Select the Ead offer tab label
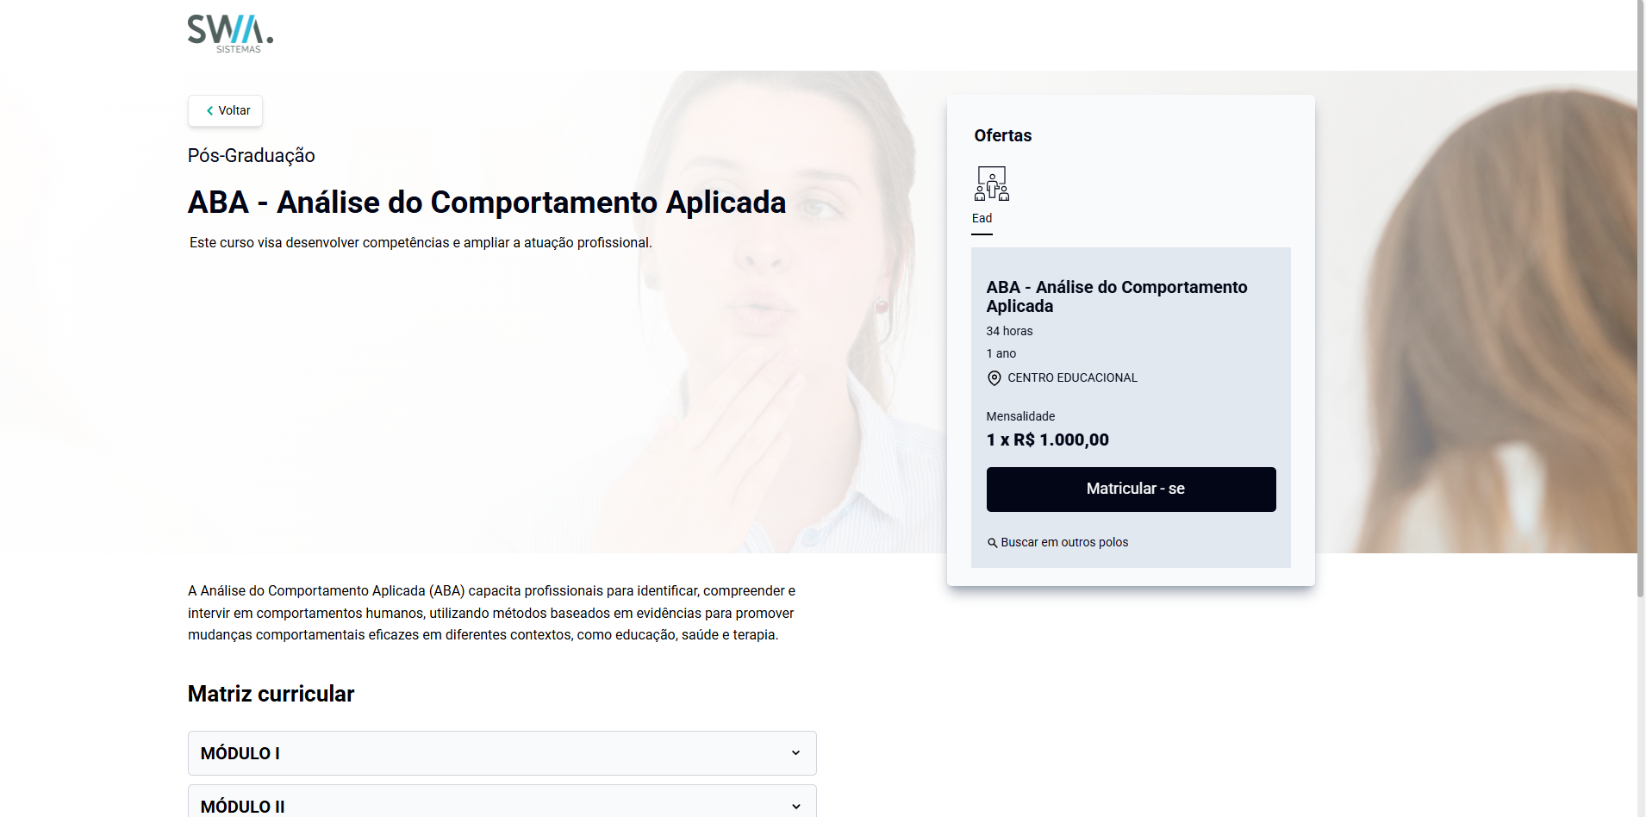The image size is (1646, 817). click(x=982, y=218)
